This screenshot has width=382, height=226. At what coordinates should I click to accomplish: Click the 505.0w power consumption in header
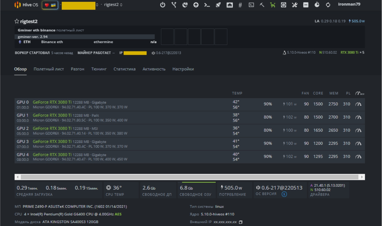point(357,21)
